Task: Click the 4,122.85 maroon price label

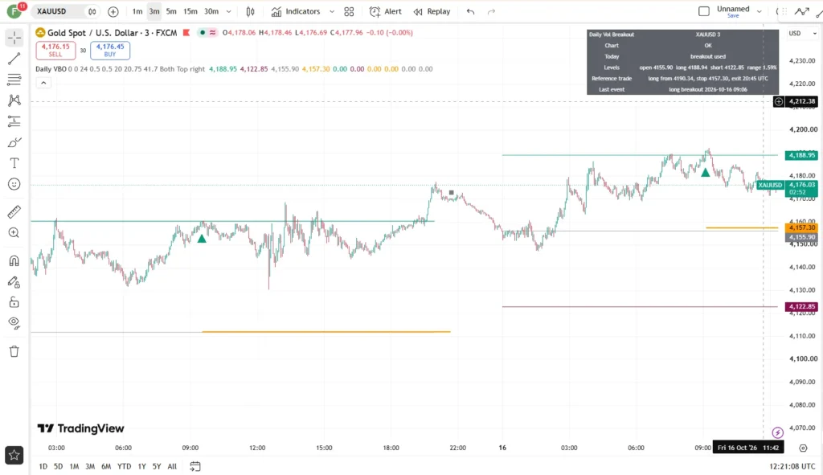Action: (801, 306)
